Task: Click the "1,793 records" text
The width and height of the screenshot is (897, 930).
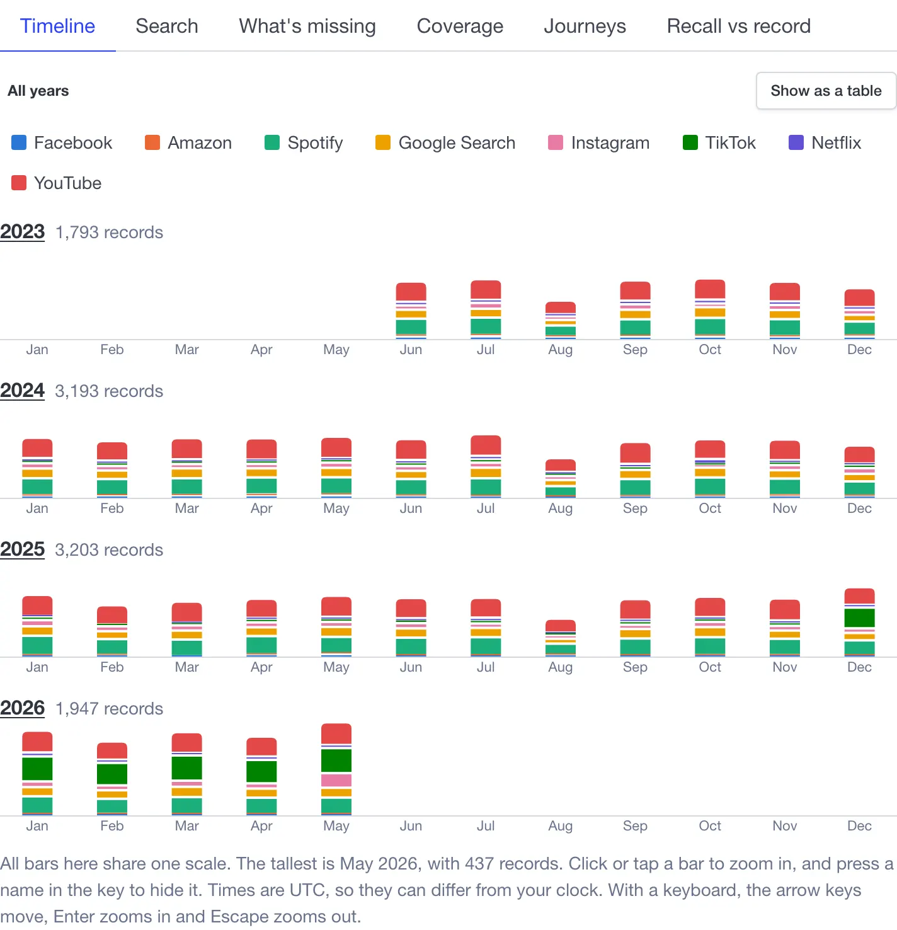Action: [109, 233]
